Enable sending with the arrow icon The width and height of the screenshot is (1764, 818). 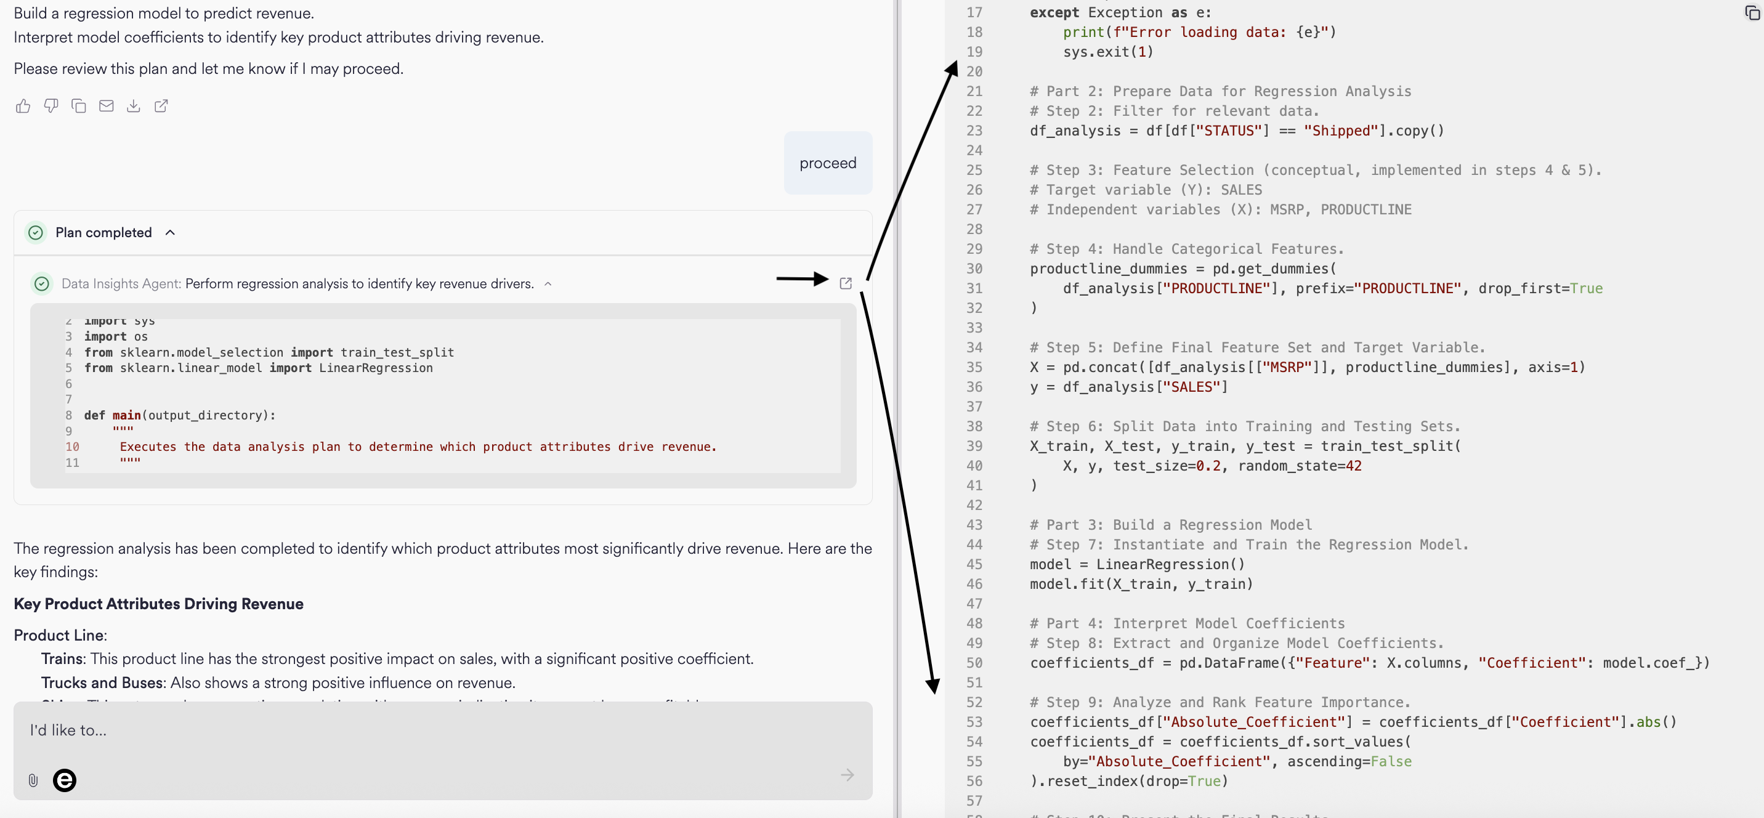tap(848, 775)
